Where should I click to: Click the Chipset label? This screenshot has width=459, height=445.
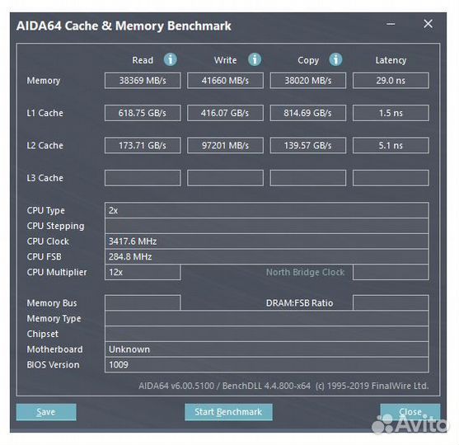coord(43,334)
